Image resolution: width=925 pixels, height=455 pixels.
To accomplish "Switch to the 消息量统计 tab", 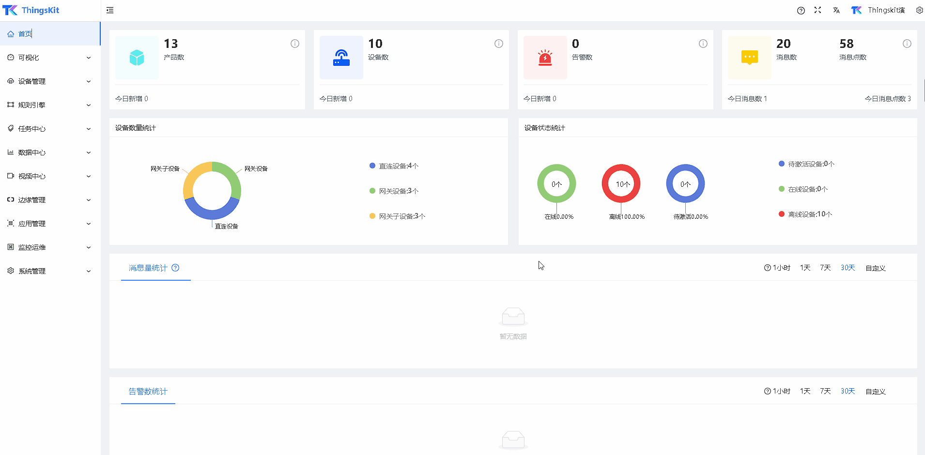I will [x=148, y=268].
